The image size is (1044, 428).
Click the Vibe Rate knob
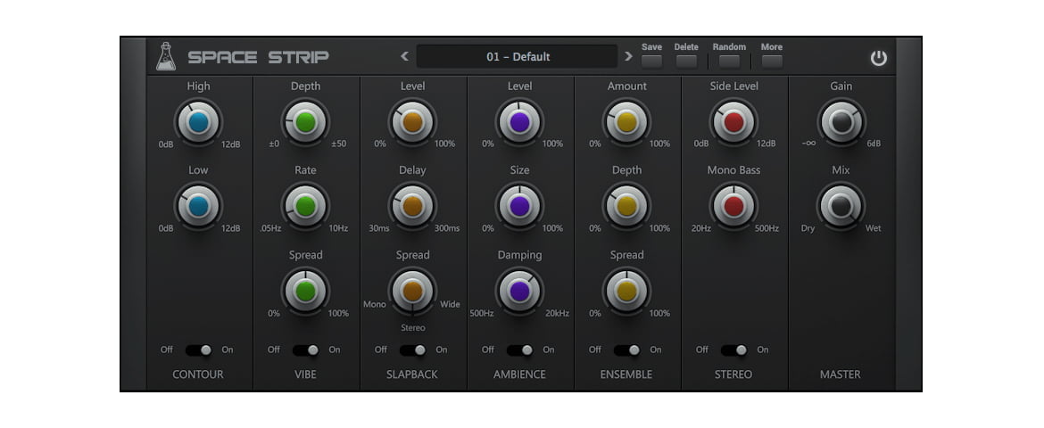[x=305, y=206]
